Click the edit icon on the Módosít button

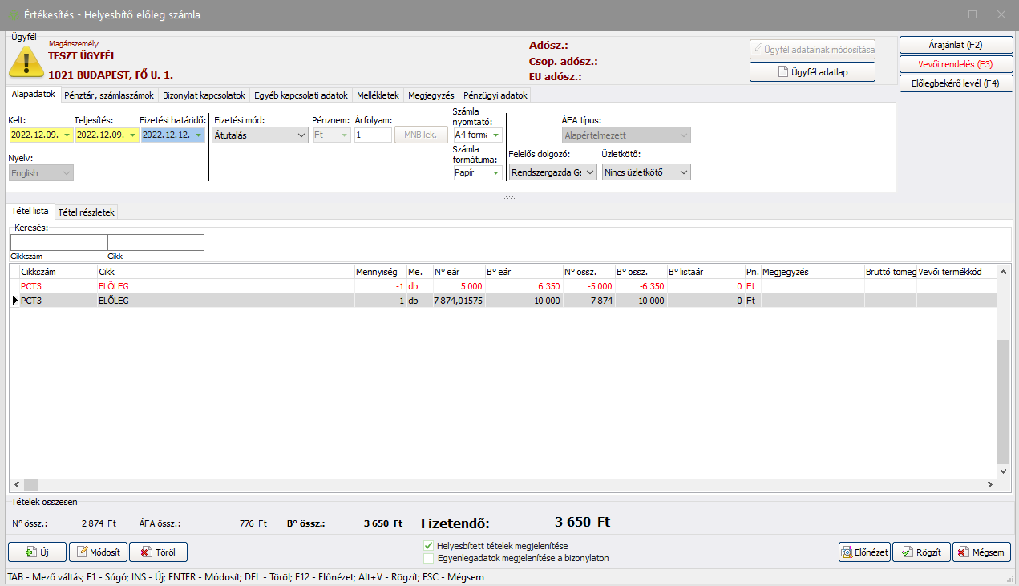click(82, 552)
